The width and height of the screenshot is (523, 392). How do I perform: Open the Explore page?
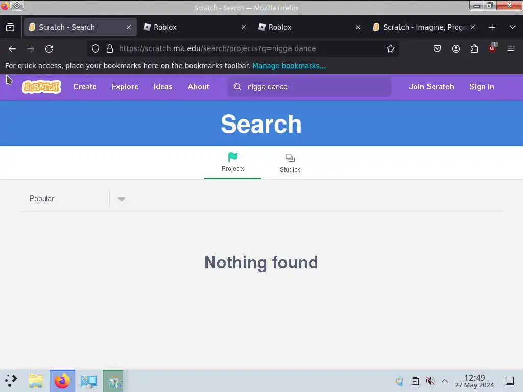(125, 87)
